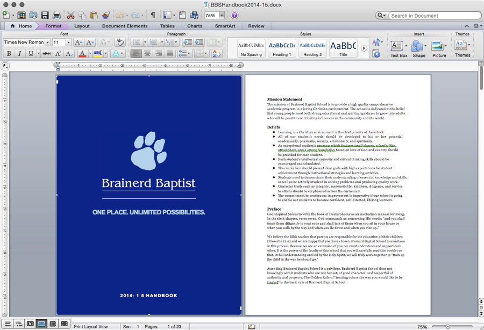Image resolution: width=484 pixels, height=330 pixels.
Task: Open the Tables tab
Action: [167, 26]
